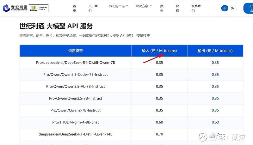Expand the 解决方案 dropdown
The height and width of the screenshot is (145, 253).
pyautogui.click(x=144, y=6)
